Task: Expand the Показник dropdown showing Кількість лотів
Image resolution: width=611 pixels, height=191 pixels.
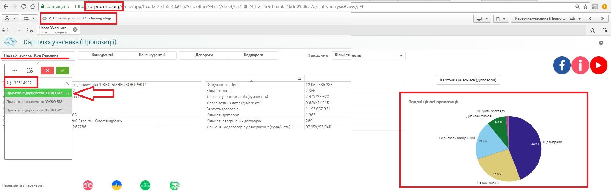Action: 368,55
